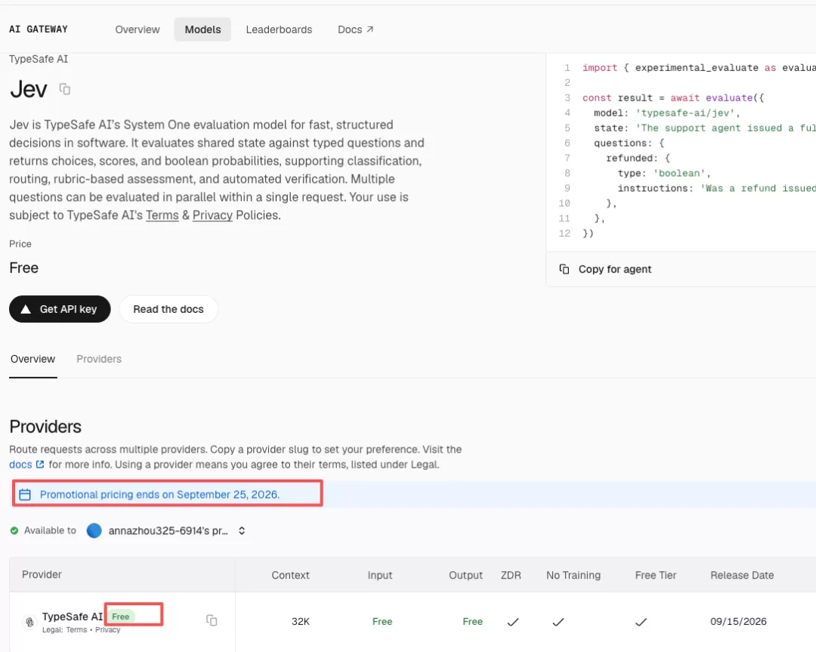Click the Available to label

pos(50,530)
